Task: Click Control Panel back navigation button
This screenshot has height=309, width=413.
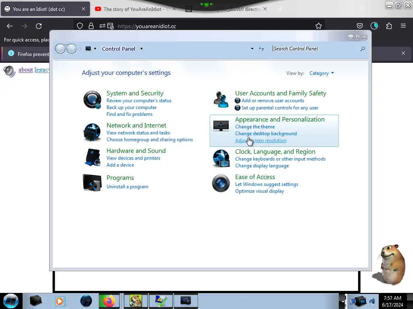Action: [60, 49]
